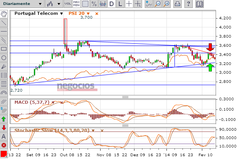
Task: Switch to percentage scale
Action: click(x=94, y=4)
